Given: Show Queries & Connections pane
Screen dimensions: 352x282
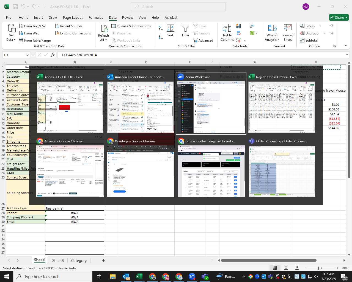Looking at the screenshot, I should coord(131,26).
